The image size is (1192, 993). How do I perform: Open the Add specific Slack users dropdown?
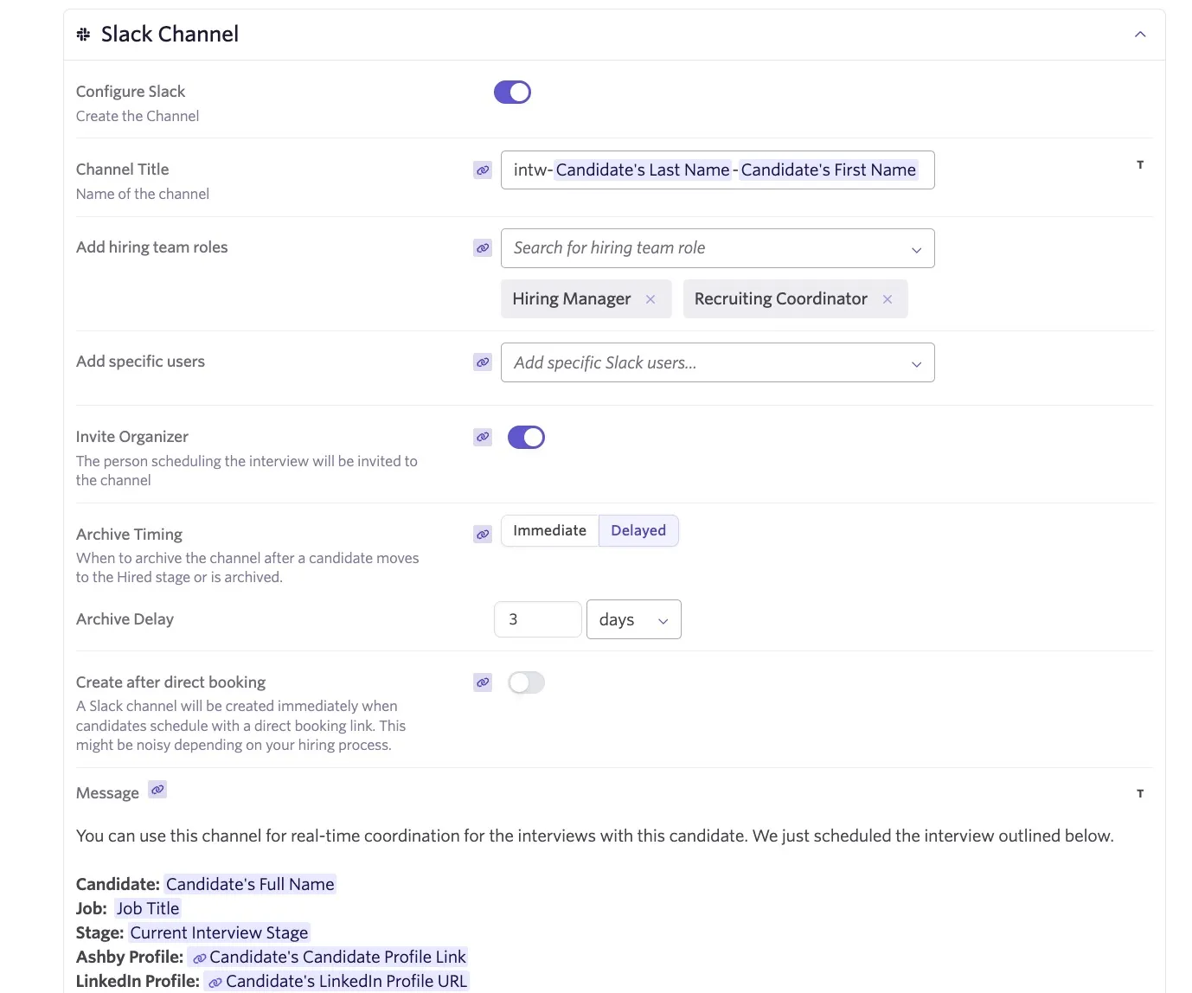[717, 362]
